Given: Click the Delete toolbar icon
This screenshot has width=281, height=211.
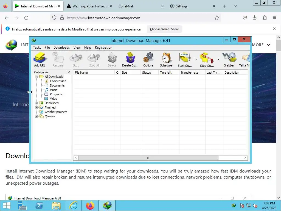Looking at the screenshot, I should [112, 60].
